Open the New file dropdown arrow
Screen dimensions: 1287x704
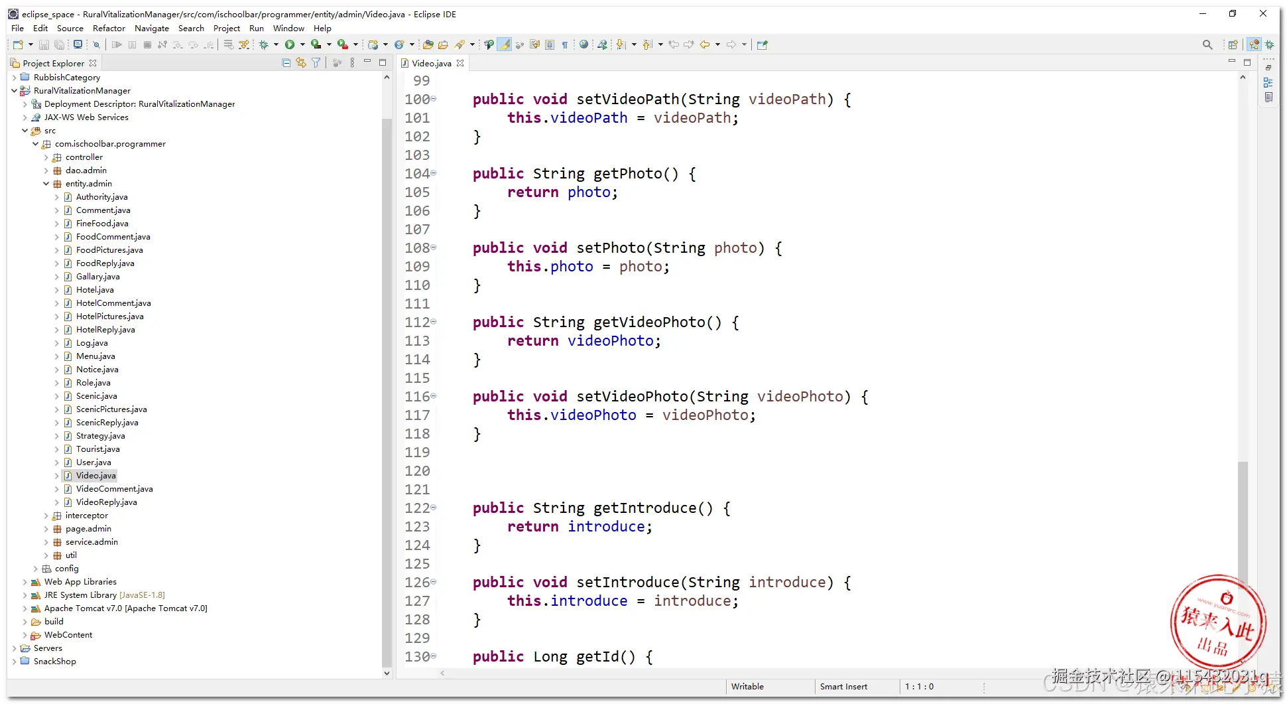pyautogui.click(x=31, y=44)
